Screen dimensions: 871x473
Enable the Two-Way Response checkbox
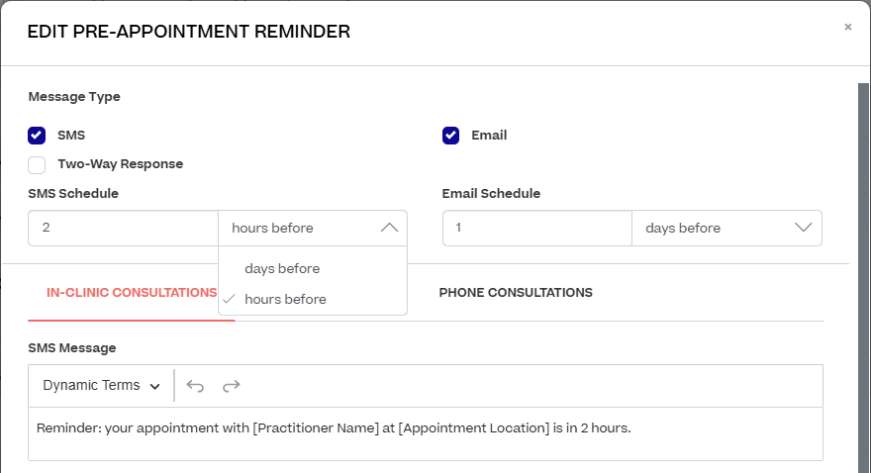click(37, 164)
